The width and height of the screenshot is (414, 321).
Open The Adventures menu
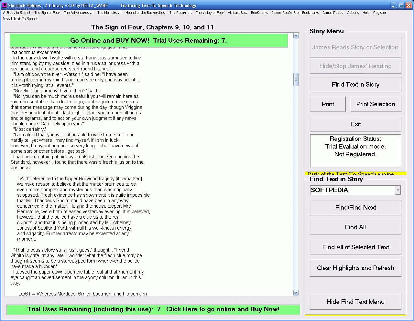pyautogui.click(x=79, y=13)
